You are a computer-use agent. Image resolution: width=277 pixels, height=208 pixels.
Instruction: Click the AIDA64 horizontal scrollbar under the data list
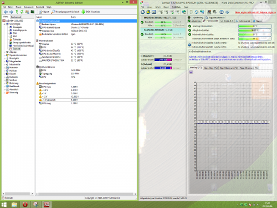[x=86, y=194]
